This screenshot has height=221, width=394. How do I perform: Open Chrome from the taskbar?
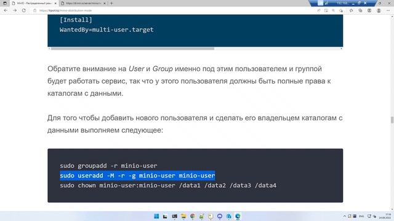[x=193, y=216]
